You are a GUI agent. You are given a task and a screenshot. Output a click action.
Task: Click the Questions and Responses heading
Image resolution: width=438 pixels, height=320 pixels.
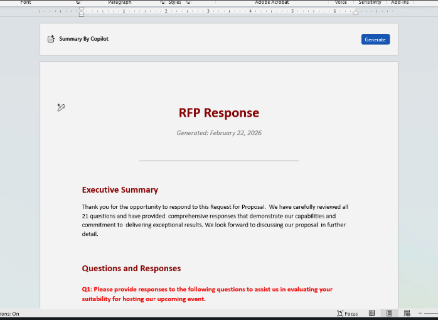coord(131,268)
